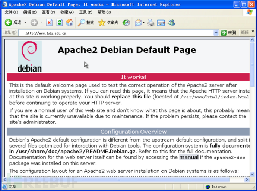Click the Internet zone globe icon in status bar
The image size is (257, 191).
(208, 187)
